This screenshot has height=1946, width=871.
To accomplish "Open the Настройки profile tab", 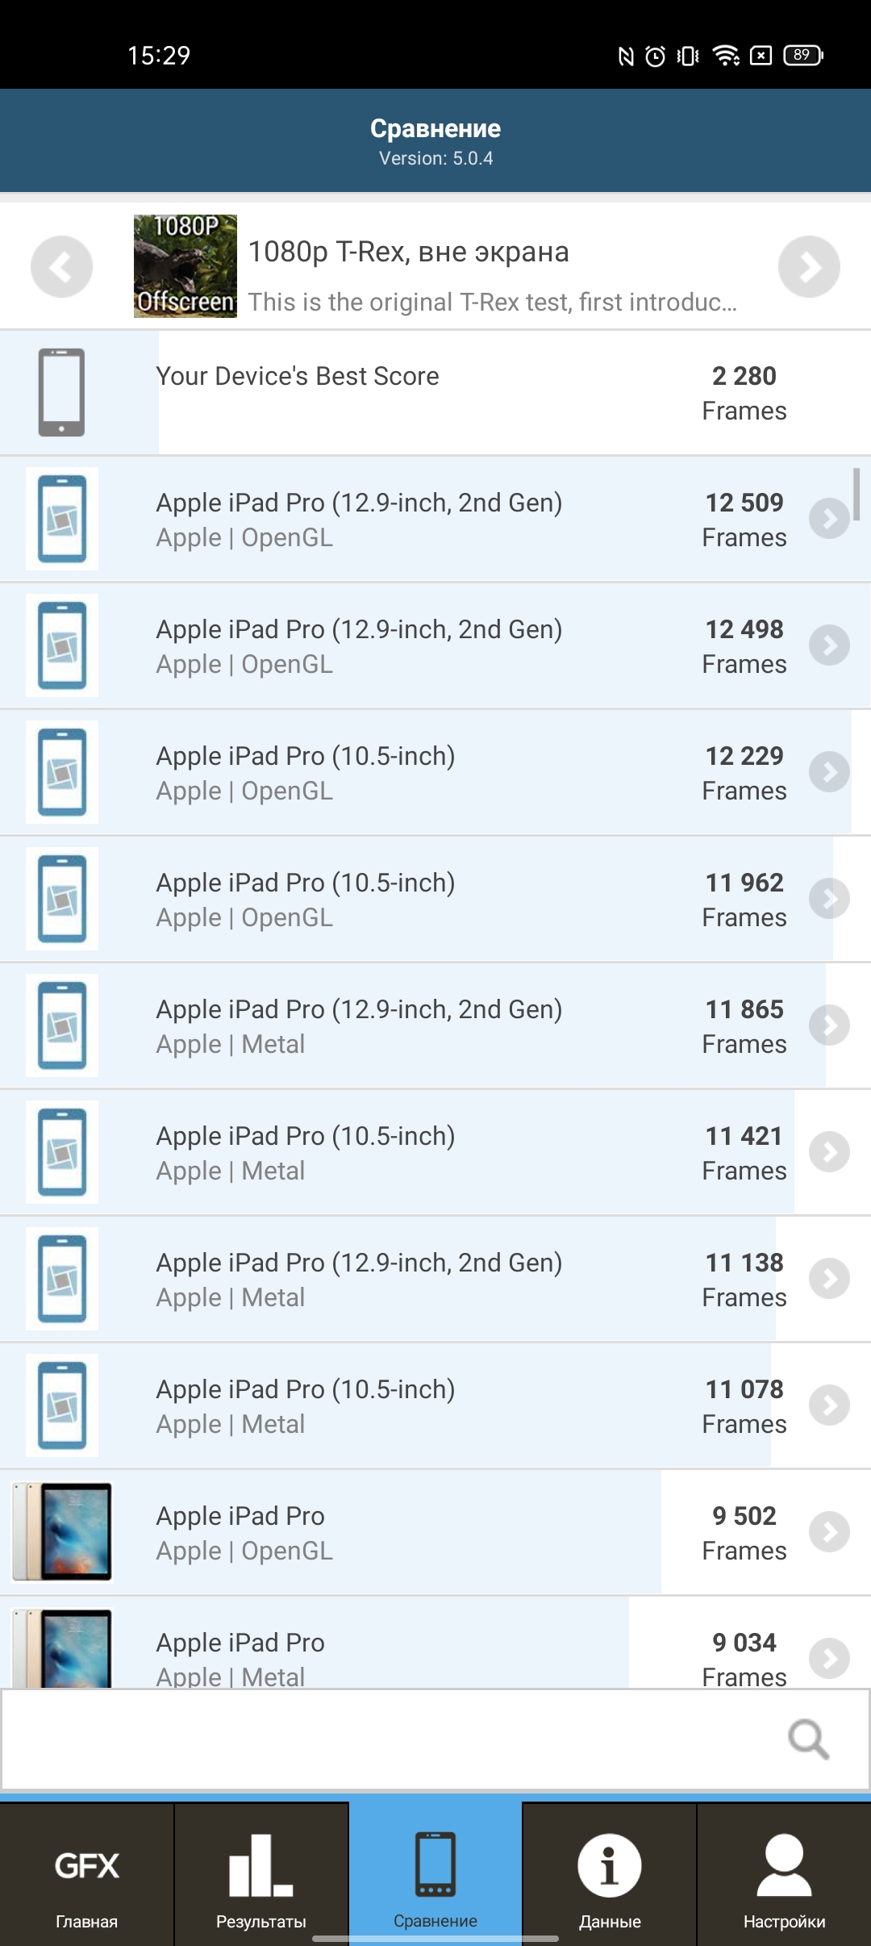I will [784, 1875].
